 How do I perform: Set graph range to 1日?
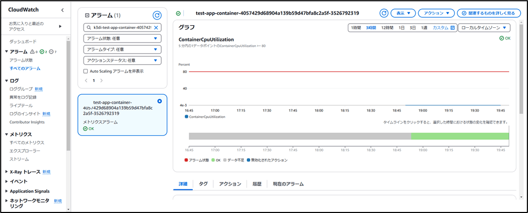[x=401, y=28]
